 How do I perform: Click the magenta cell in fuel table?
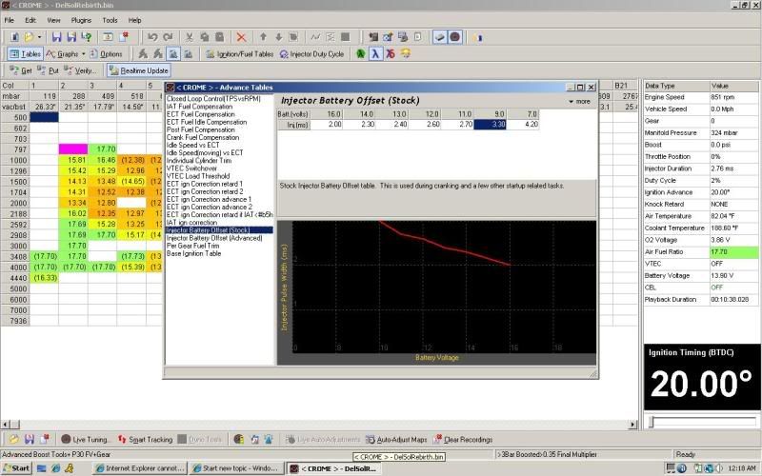tap(73, 149)
